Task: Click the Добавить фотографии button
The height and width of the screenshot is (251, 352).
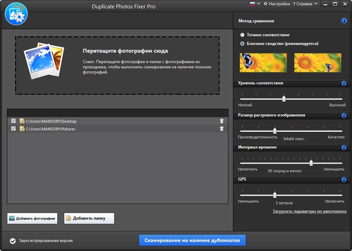Action: point(32,218)
